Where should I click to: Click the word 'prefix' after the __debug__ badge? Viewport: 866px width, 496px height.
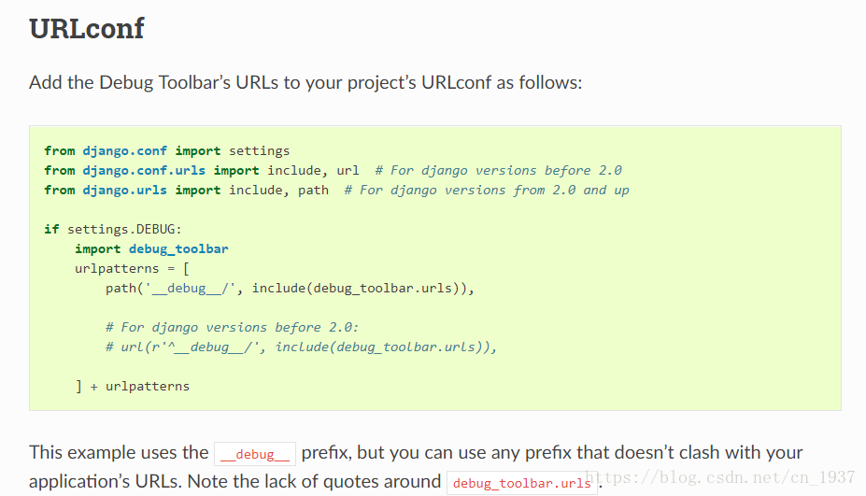325,452
